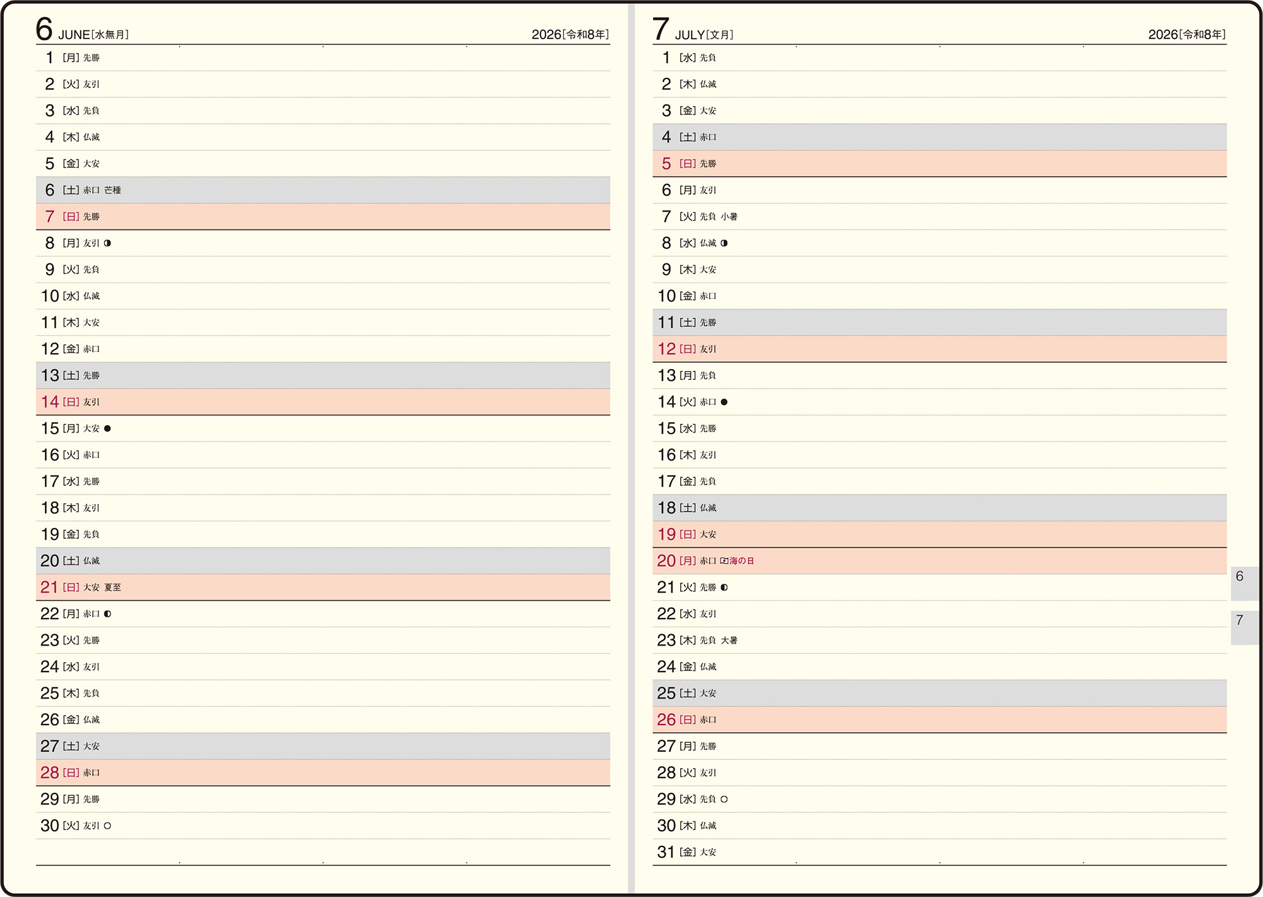Viewport: 1263px width, 897px height.
Task: Click the new moon dot on July 14
Action: click(724, 402)
